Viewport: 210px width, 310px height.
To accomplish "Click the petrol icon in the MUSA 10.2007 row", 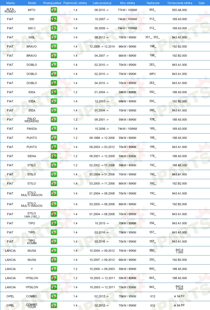I will tap(54, 259).
